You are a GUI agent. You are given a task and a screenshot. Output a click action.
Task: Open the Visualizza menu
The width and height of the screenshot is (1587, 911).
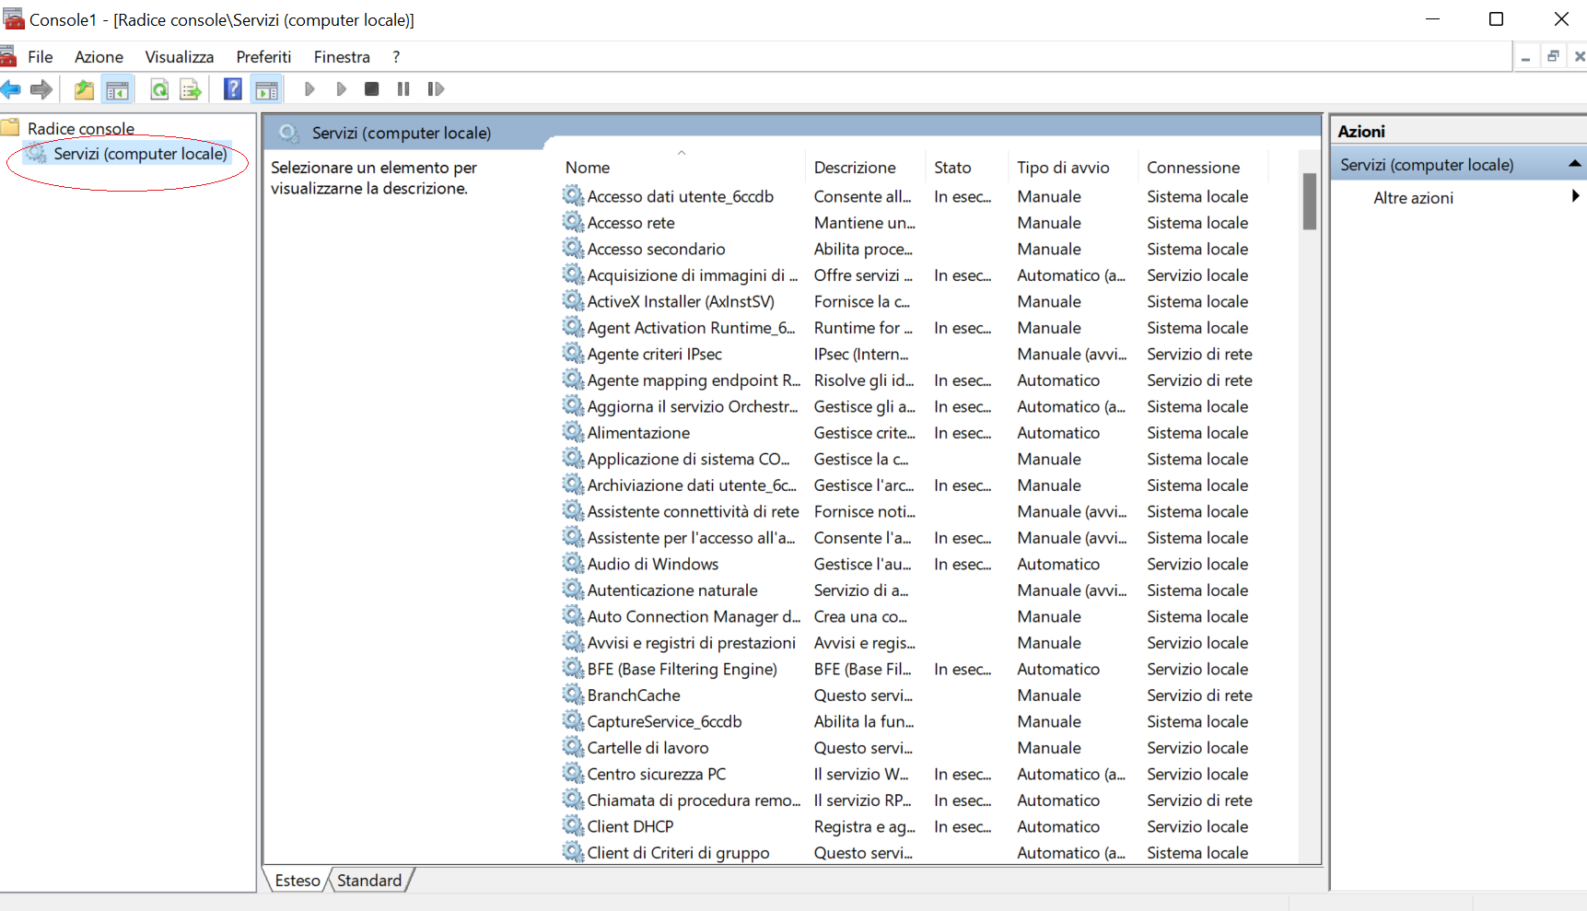pos(180,57)
